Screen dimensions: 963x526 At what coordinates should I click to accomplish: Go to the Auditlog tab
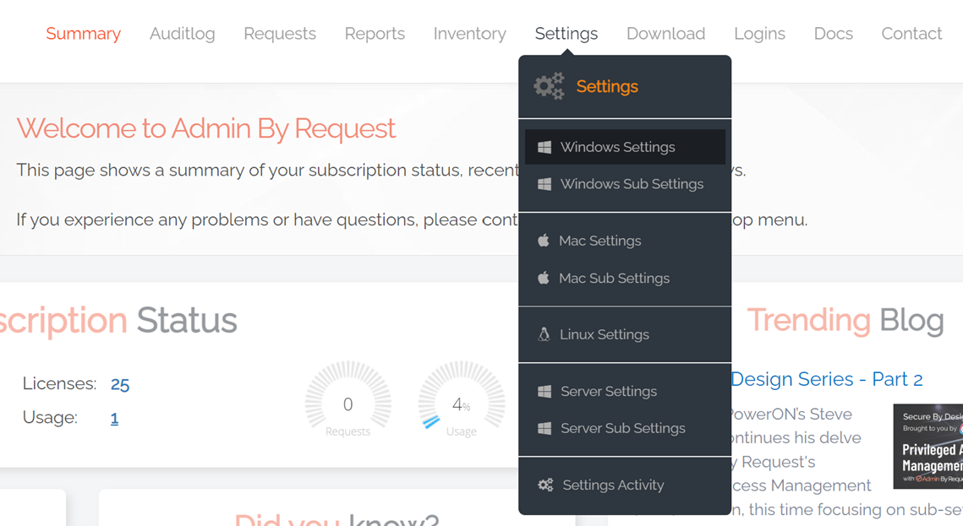click(x=182, y=34)
